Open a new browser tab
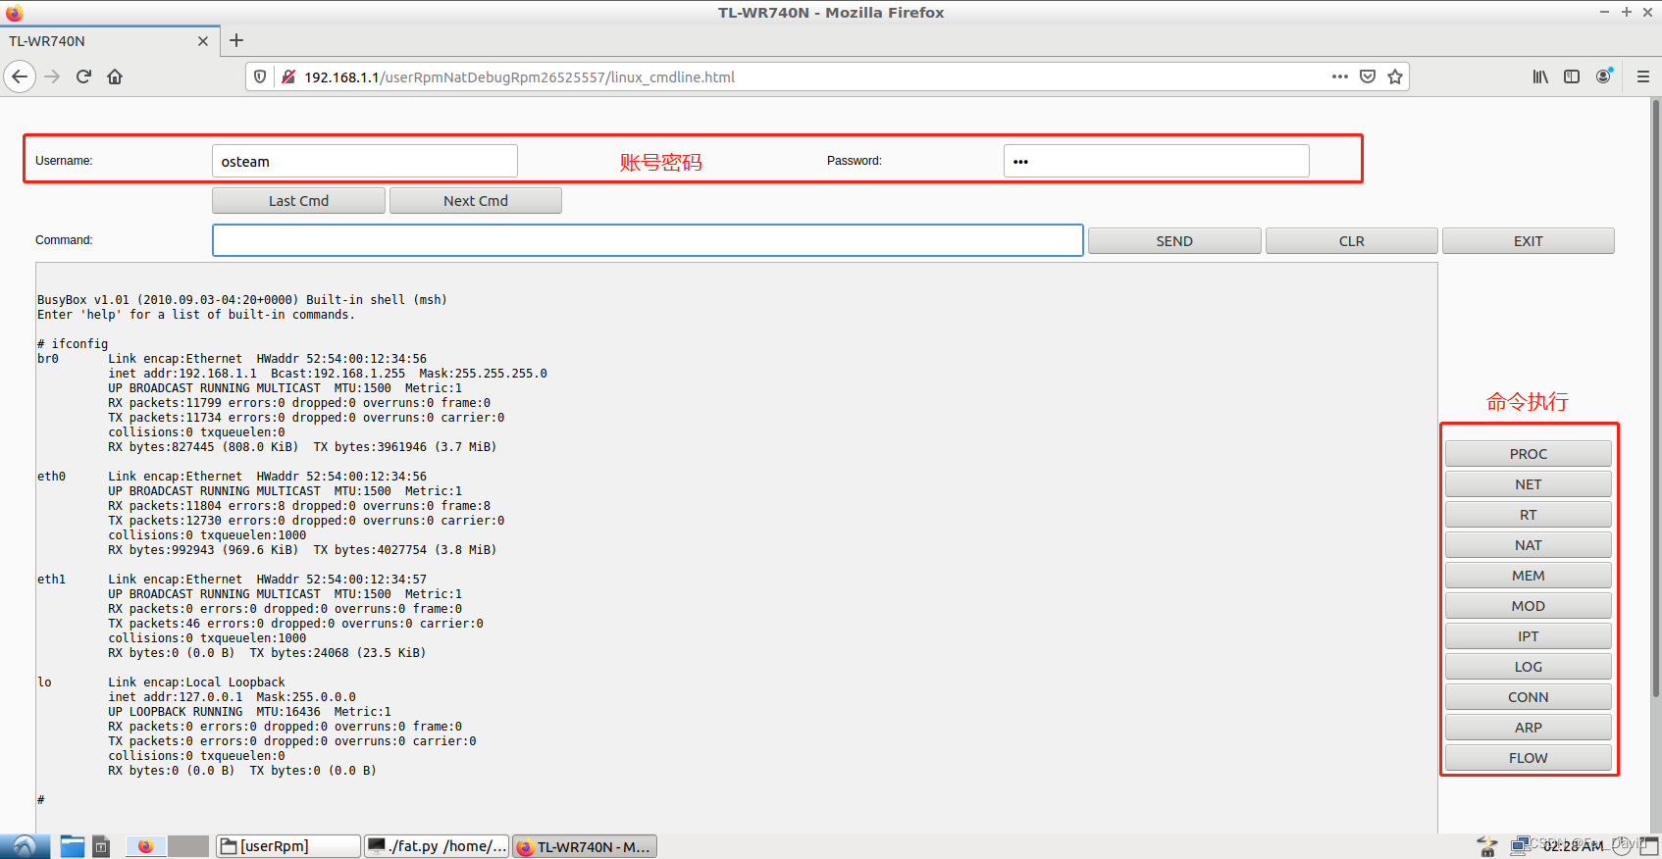 click(236, 40)
